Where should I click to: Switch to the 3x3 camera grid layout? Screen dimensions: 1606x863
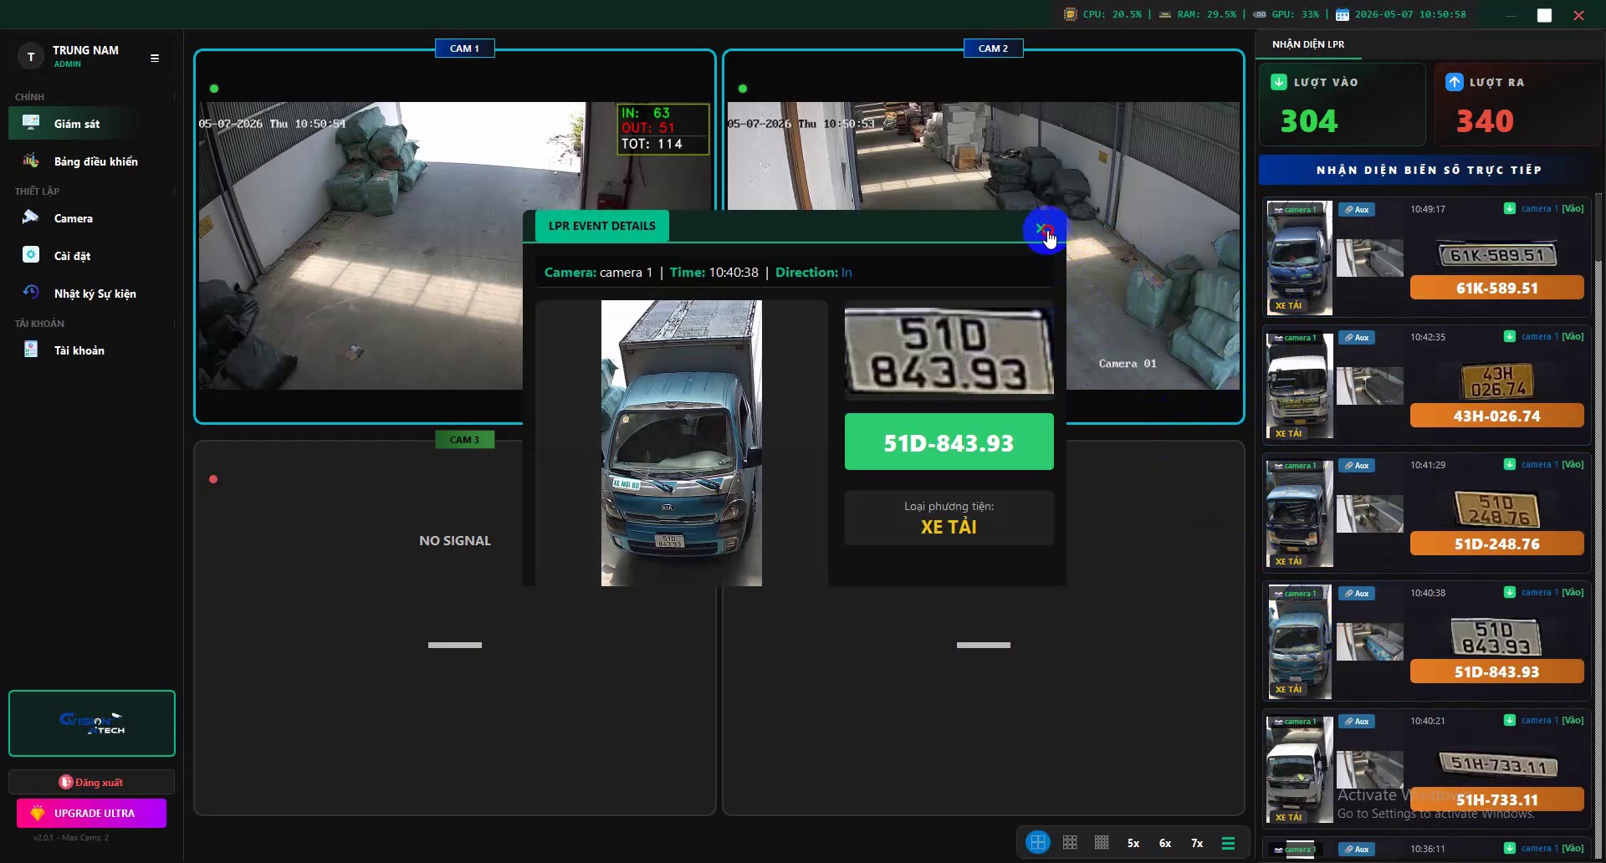(x=1070, y=843)
